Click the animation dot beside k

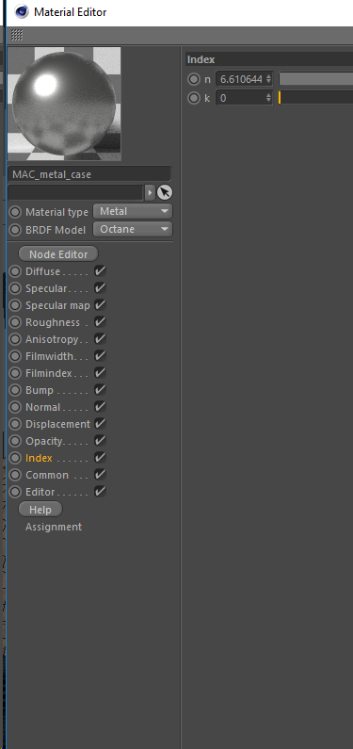[193, 98]
